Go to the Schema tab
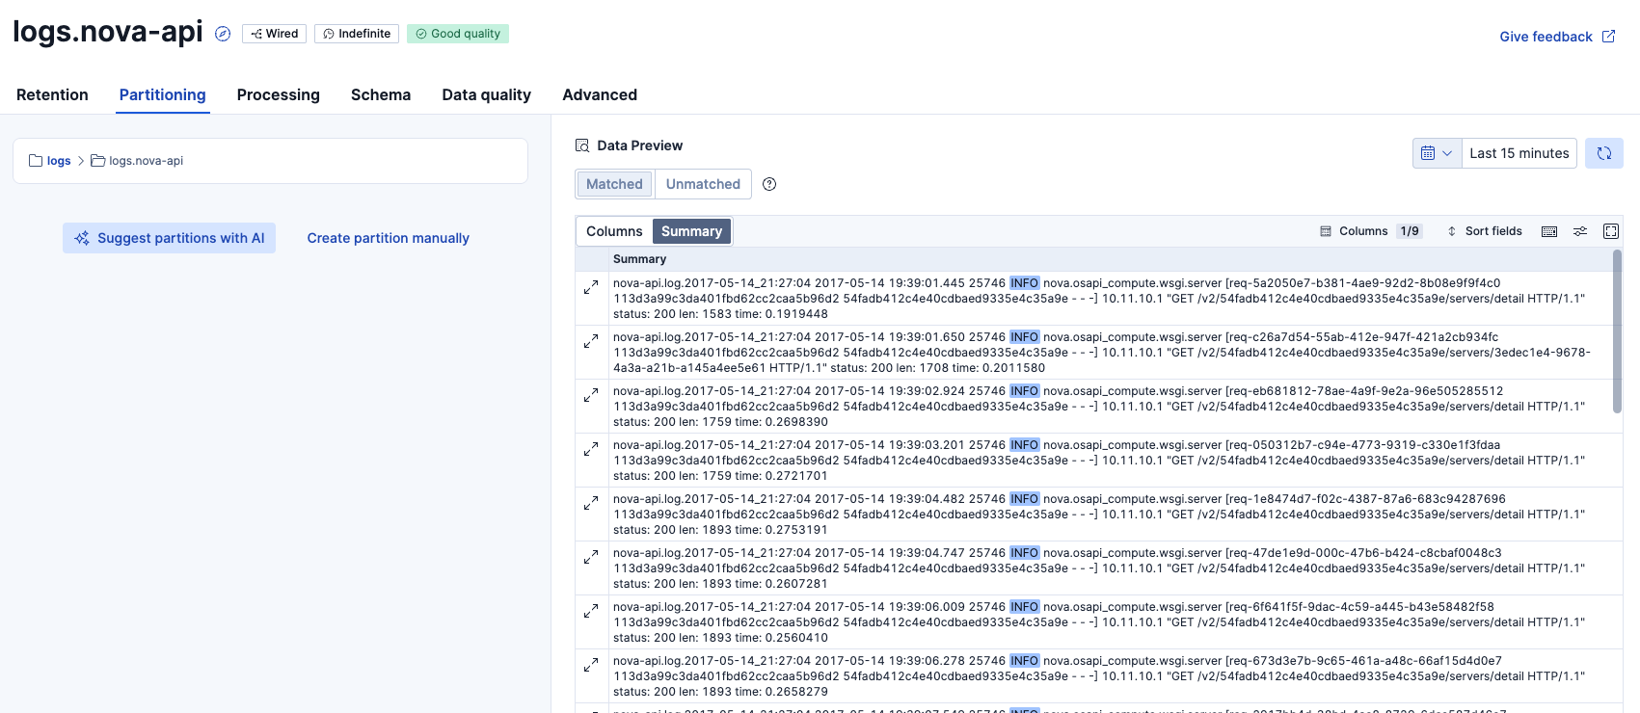Image resolution: width=1640 pixels, height=713 pixels. pos(381,94)
